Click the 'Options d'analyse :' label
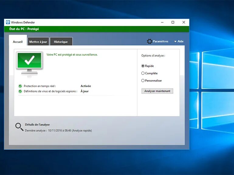 tap(153, 56)
